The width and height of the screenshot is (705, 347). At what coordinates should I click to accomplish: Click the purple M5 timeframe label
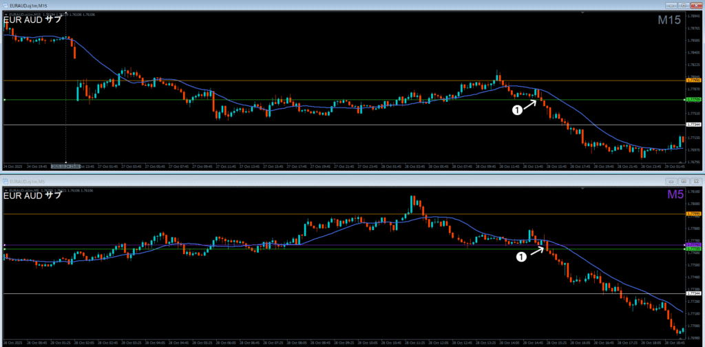674,195
